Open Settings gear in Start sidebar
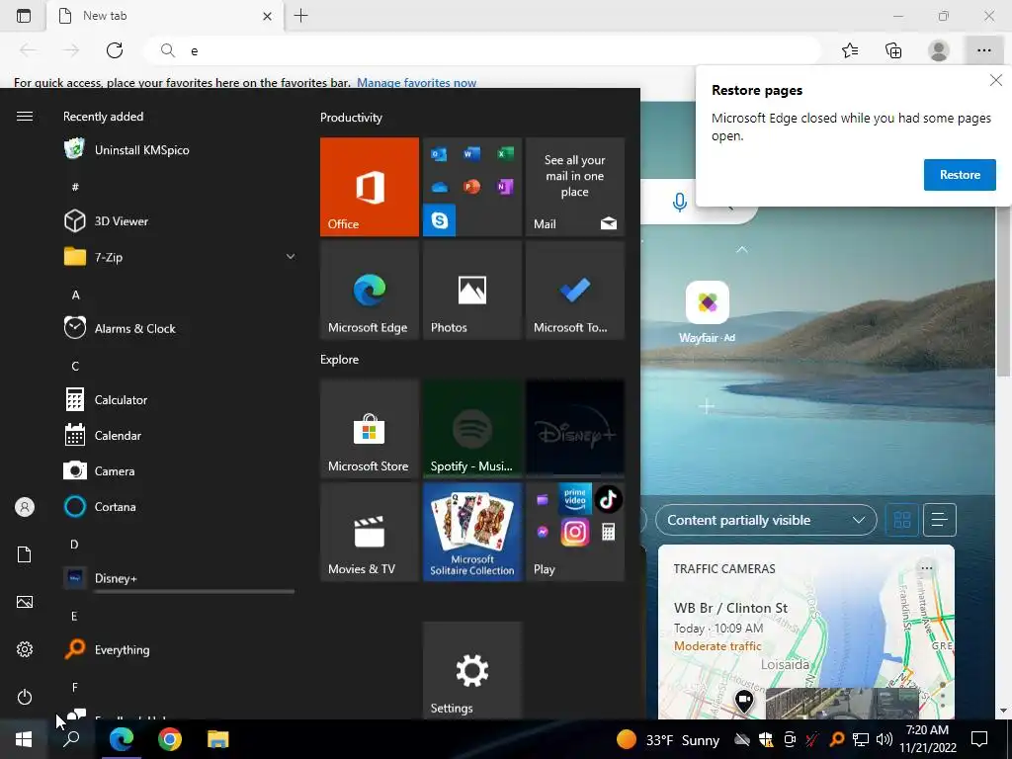The height and width of the screenshot is (759, 1012). click(x=25, y=649)
